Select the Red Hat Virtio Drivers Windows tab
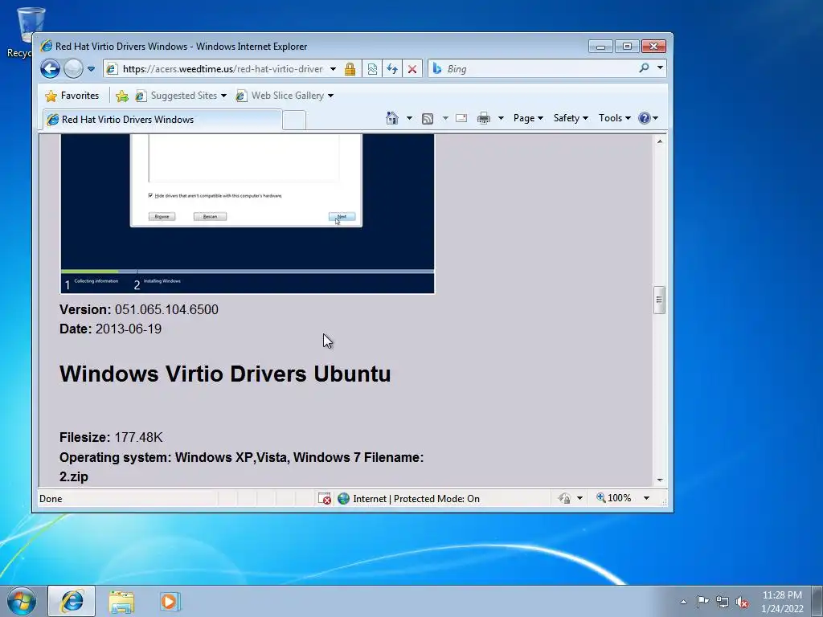 [162, 120]
